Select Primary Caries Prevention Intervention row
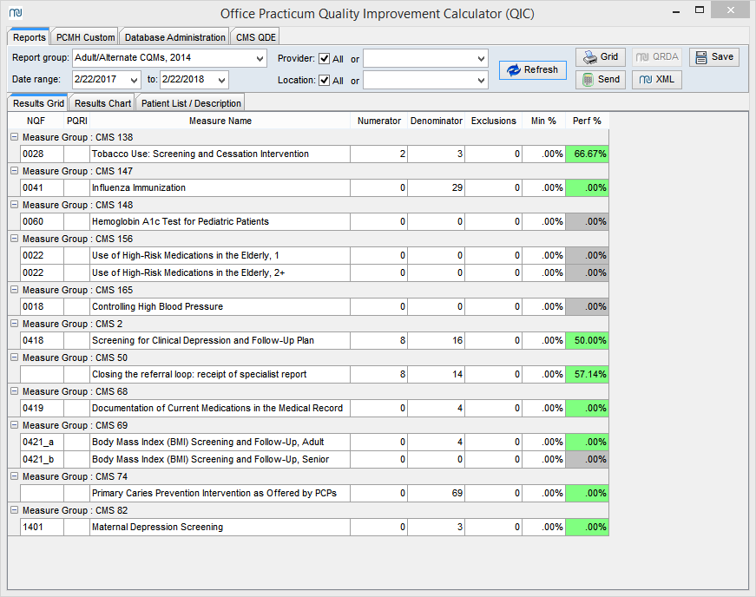 coord(314,493)
